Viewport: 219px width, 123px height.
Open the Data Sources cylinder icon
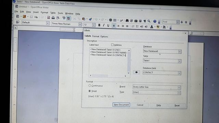tap(140, 21)
